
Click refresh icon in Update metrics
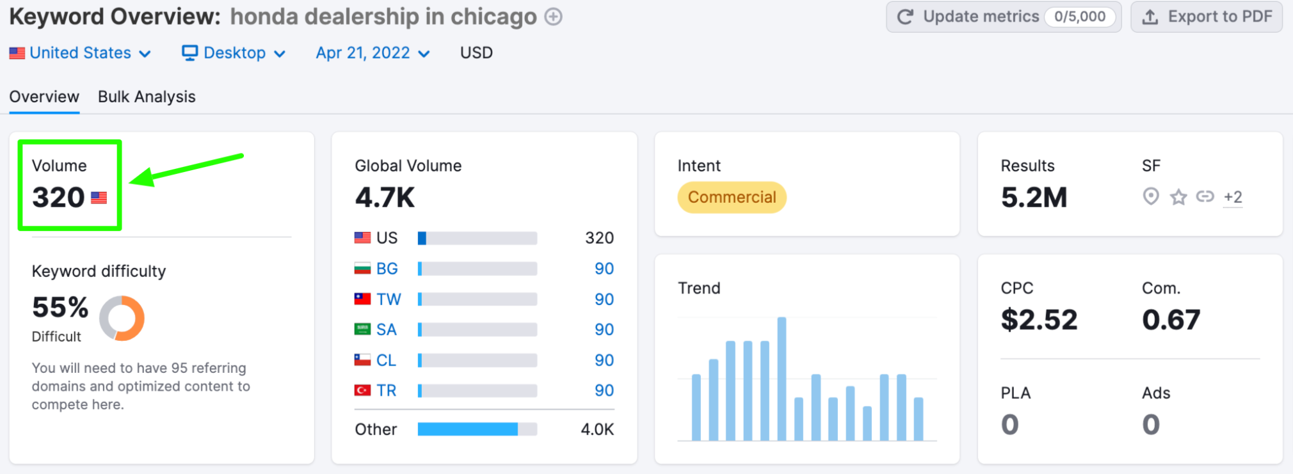(x=905, y=17)
